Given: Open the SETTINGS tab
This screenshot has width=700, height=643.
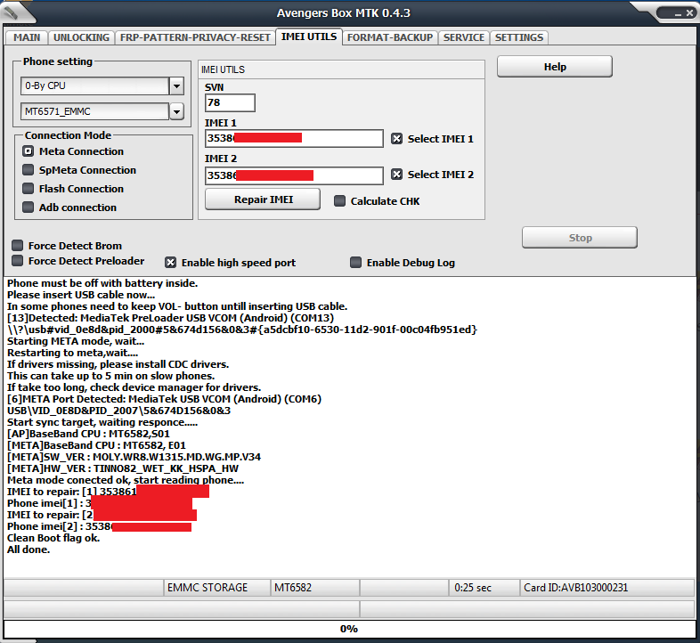Looking at the screenshot, I should pyautogui.click(x=518, y=37).
